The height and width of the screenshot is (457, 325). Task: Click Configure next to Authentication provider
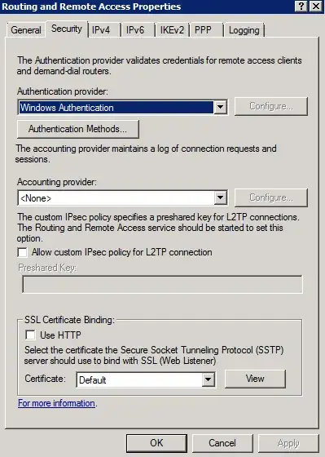271,106
